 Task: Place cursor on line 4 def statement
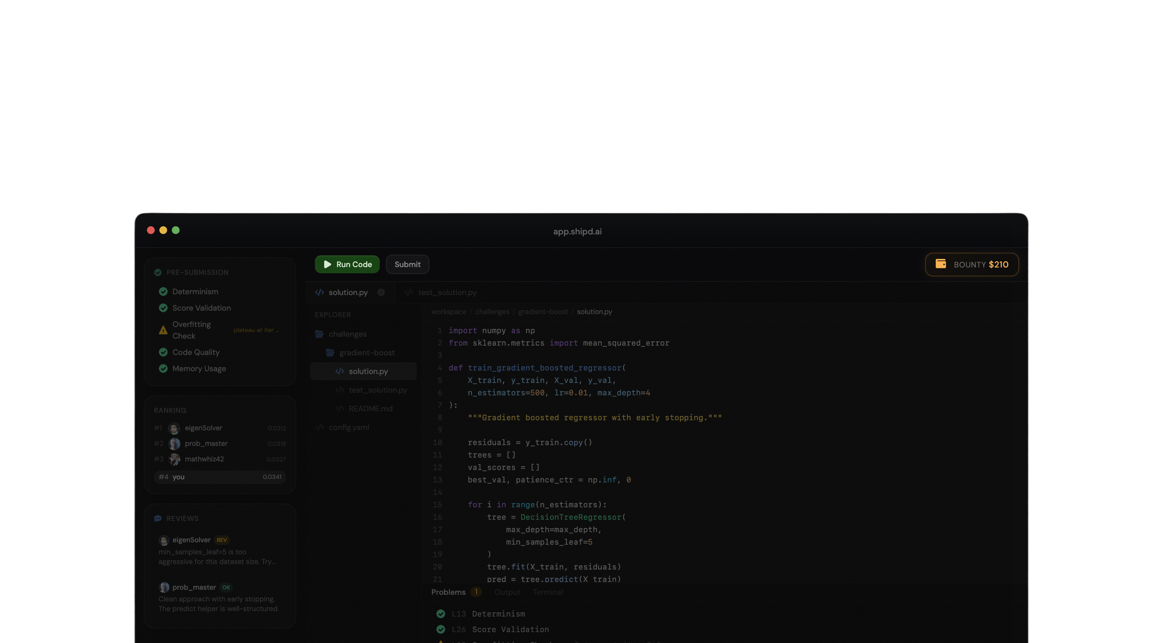click(x=537, y=367)
